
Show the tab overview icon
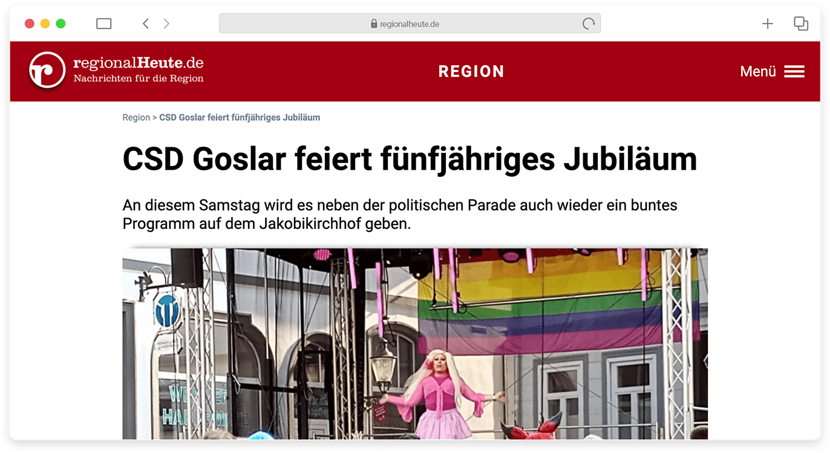pyautogui.click(x=800, y=24)
